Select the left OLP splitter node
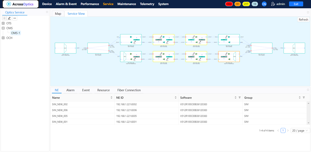The width and height of the screenshot is (311, 152). (x=98, y=48)
